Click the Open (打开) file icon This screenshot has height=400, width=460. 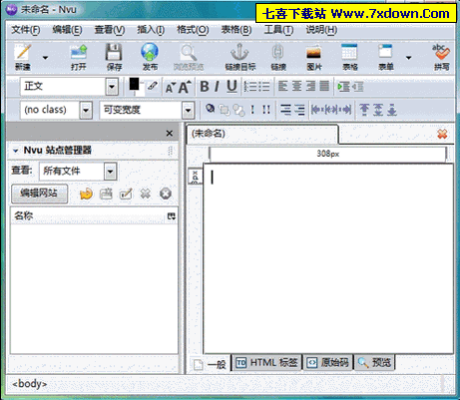(79, 53)
